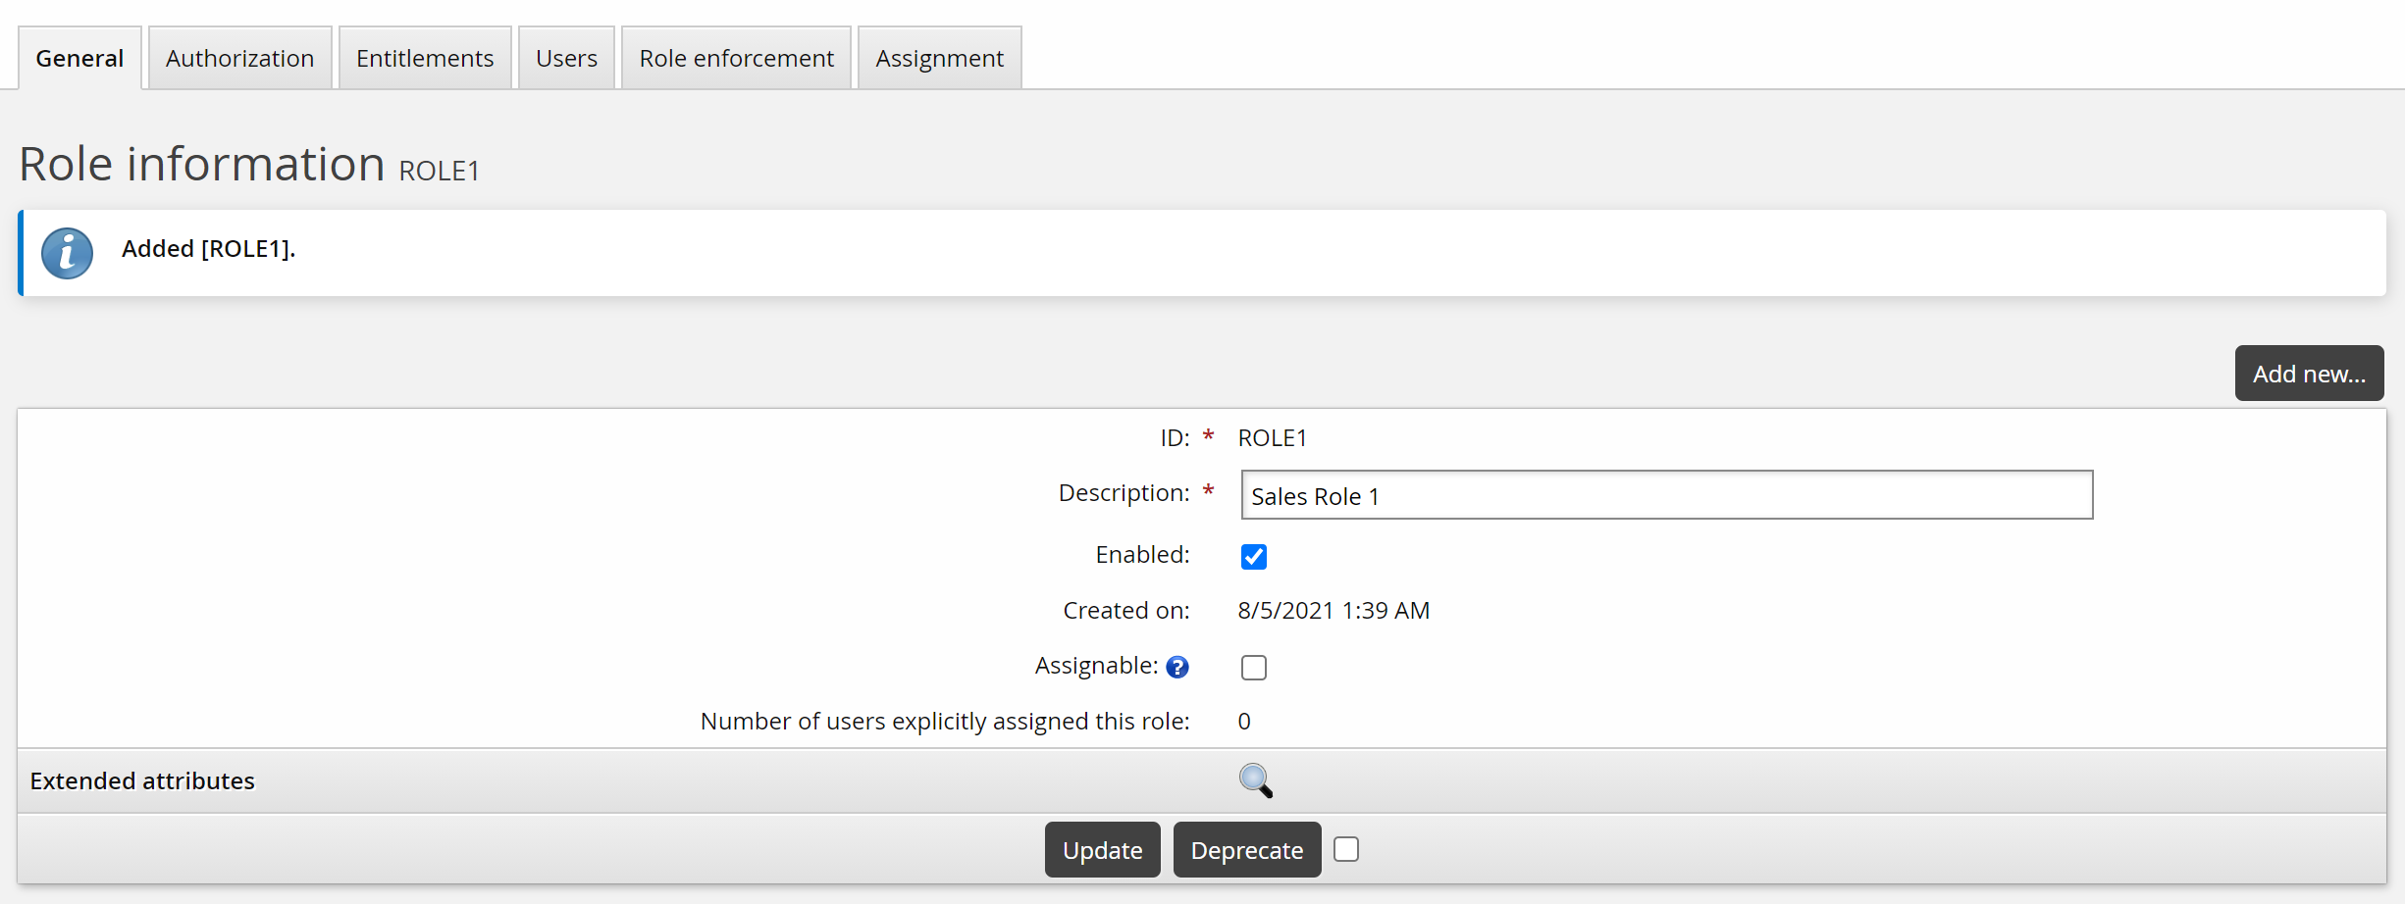Click the blue info icon in the notification
This screenshot has width=2405, height=904.
[x=67, y=254]
